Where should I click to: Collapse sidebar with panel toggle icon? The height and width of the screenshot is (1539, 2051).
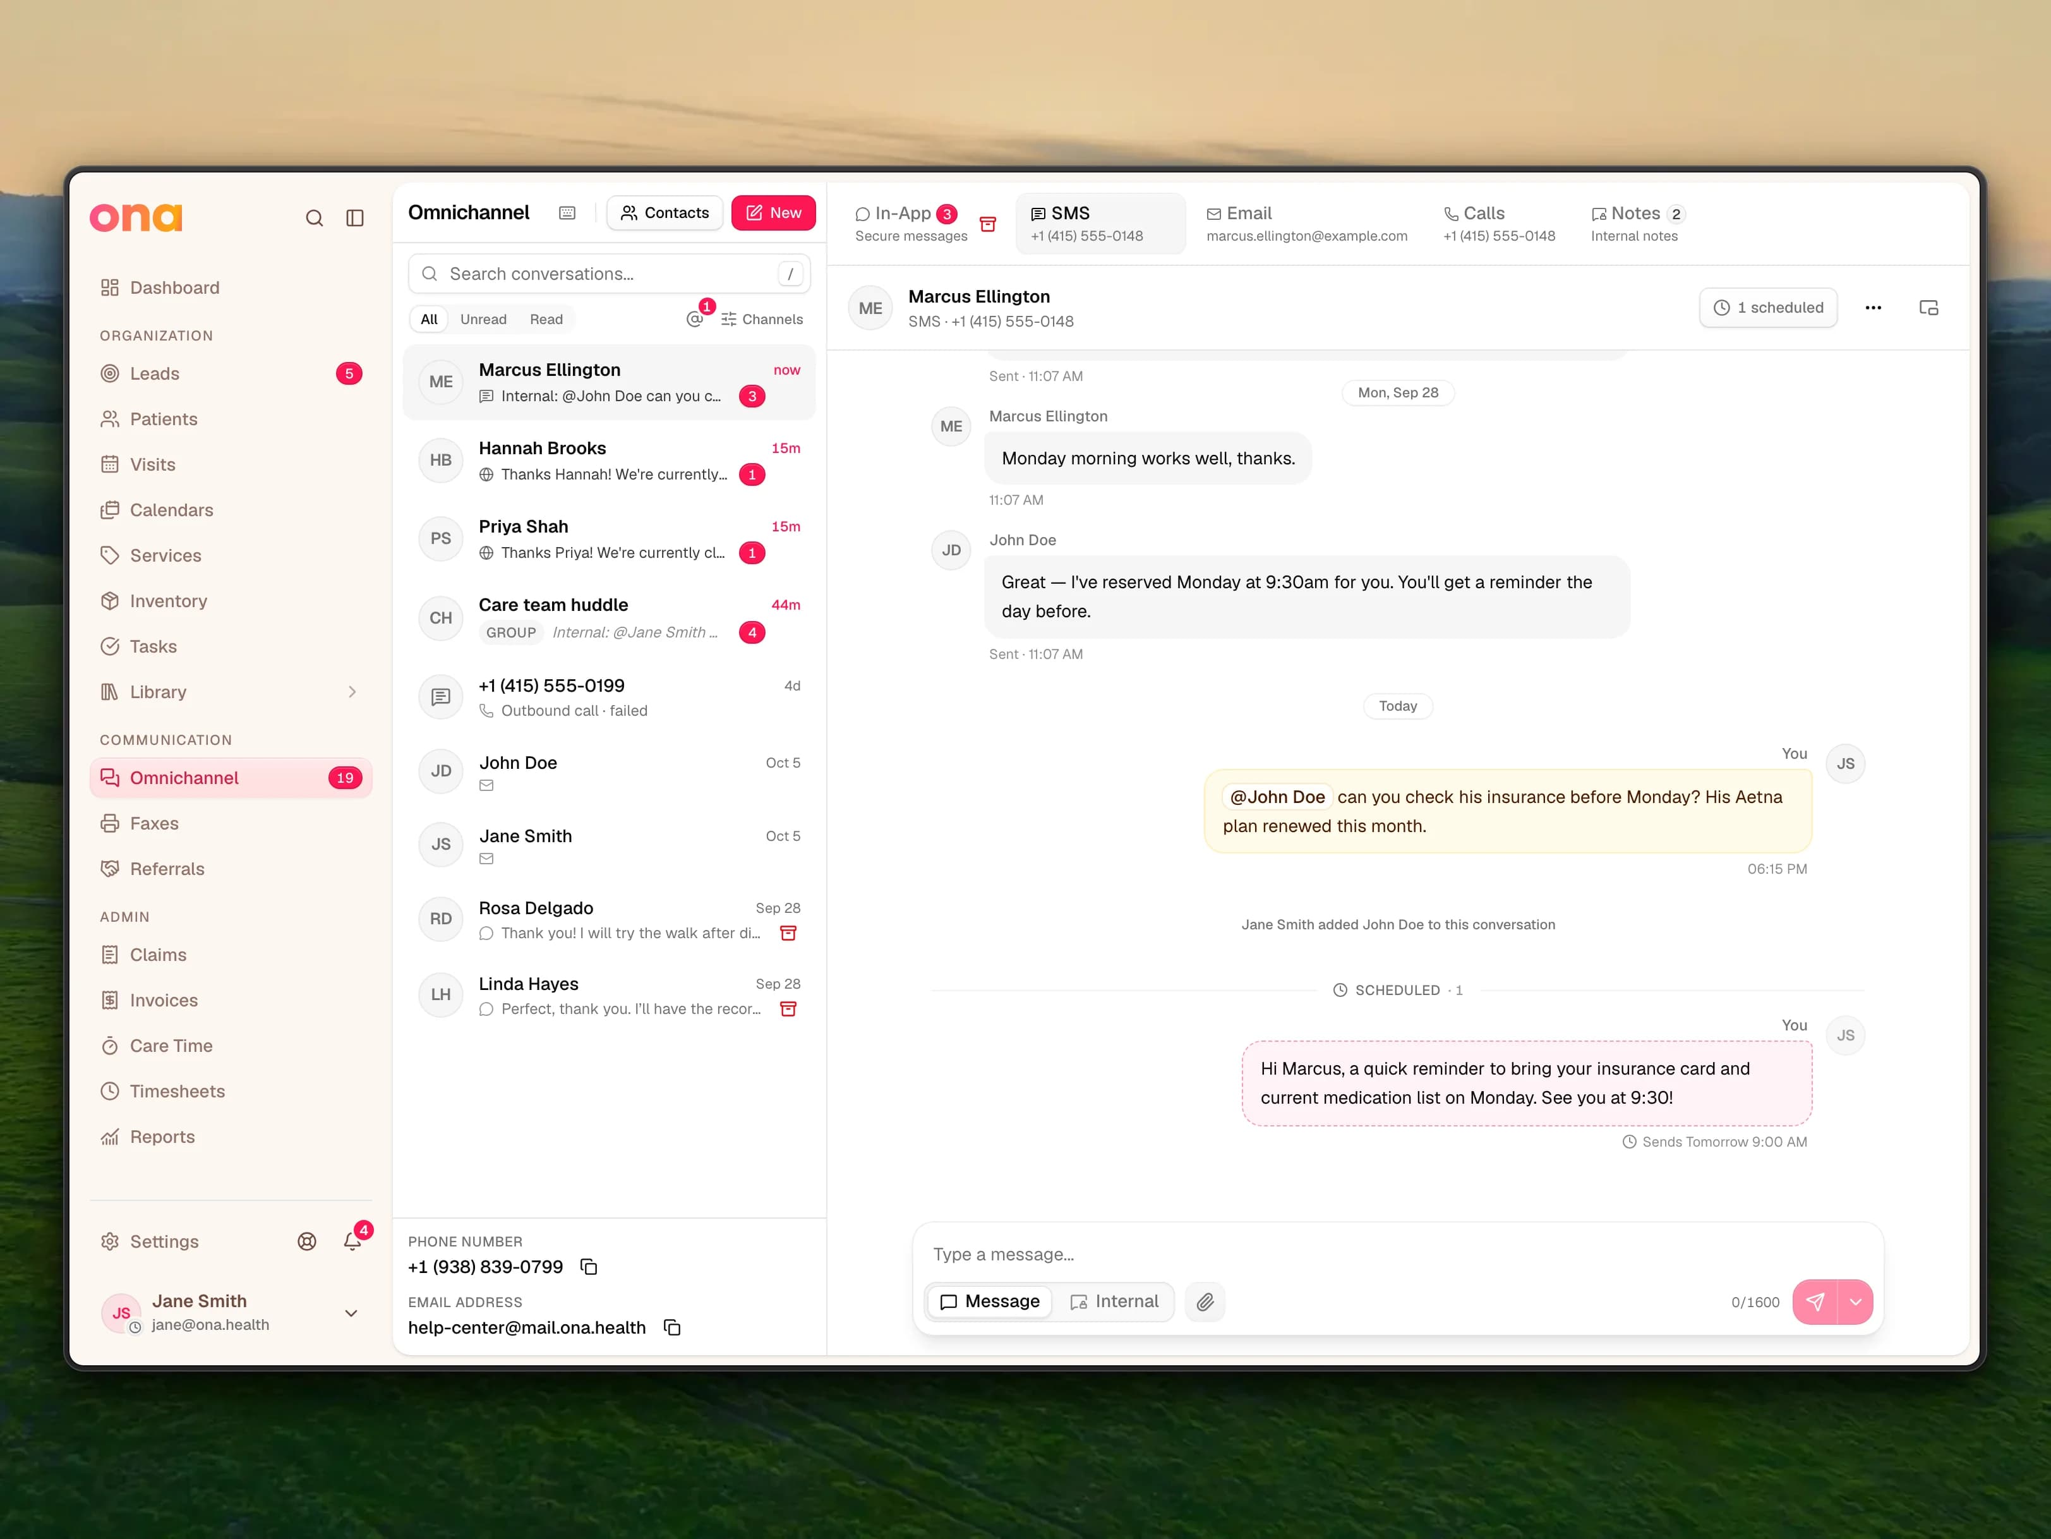click(x=355, y=218)
